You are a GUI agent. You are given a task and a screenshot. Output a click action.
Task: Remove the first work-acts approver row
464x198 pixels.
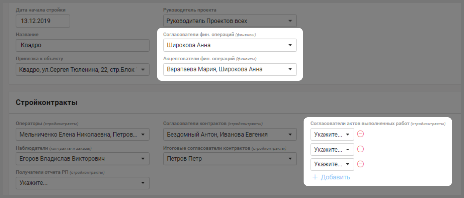click(x=361, y=134)
